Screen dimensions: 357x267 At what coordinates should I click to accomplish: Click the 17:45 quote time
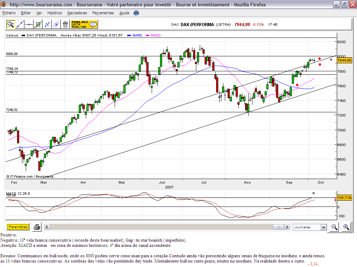[273, 25]
